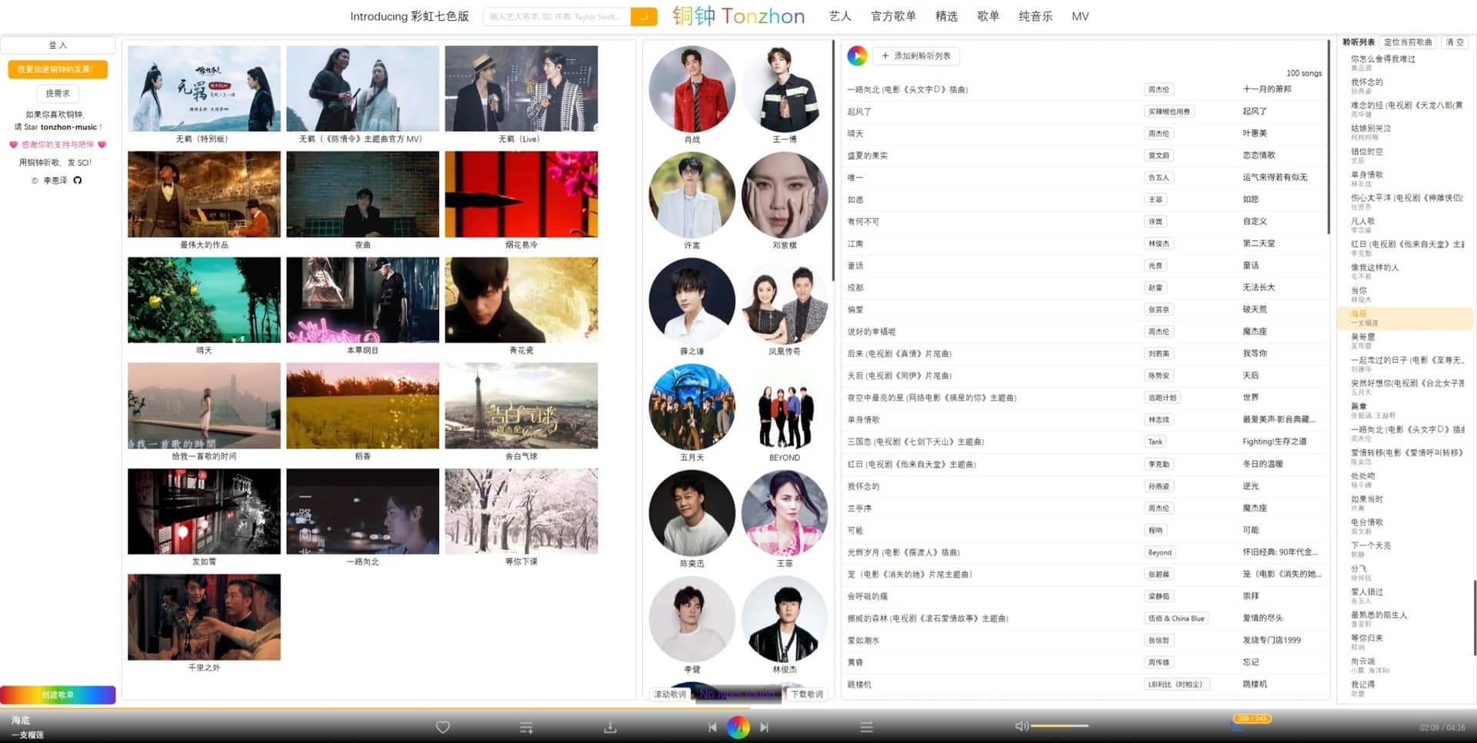Toggle favorite with the heart icon
Image resolution: width=1477 pixels, height=743 pixels.
(443, 726)
